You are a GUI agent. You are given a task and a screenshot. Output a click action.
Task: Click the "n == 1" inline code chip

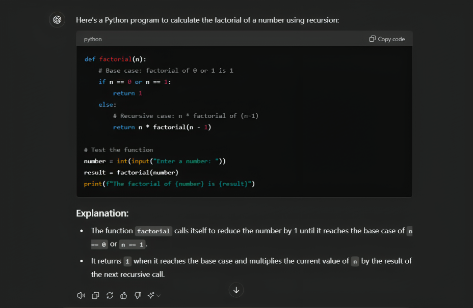(x=132, y=244)
